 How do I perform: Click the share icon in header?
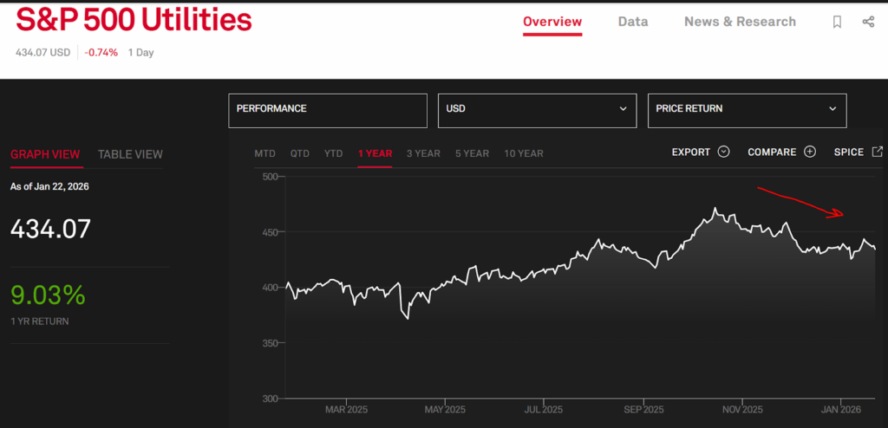click(868, 23)
